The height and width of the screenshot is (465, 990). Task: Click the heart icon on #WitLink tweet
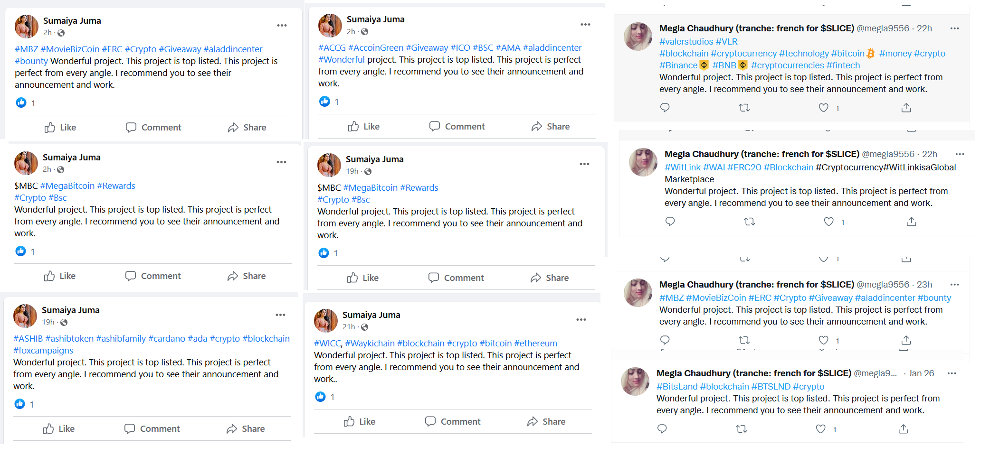click(x=829, y=222)
